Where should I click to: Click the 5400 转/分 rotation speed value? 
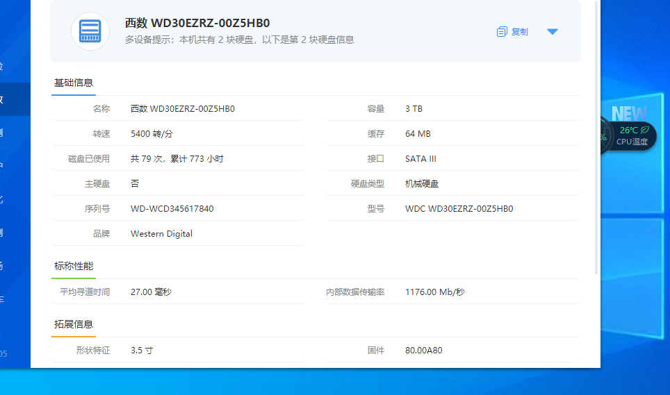152,134
